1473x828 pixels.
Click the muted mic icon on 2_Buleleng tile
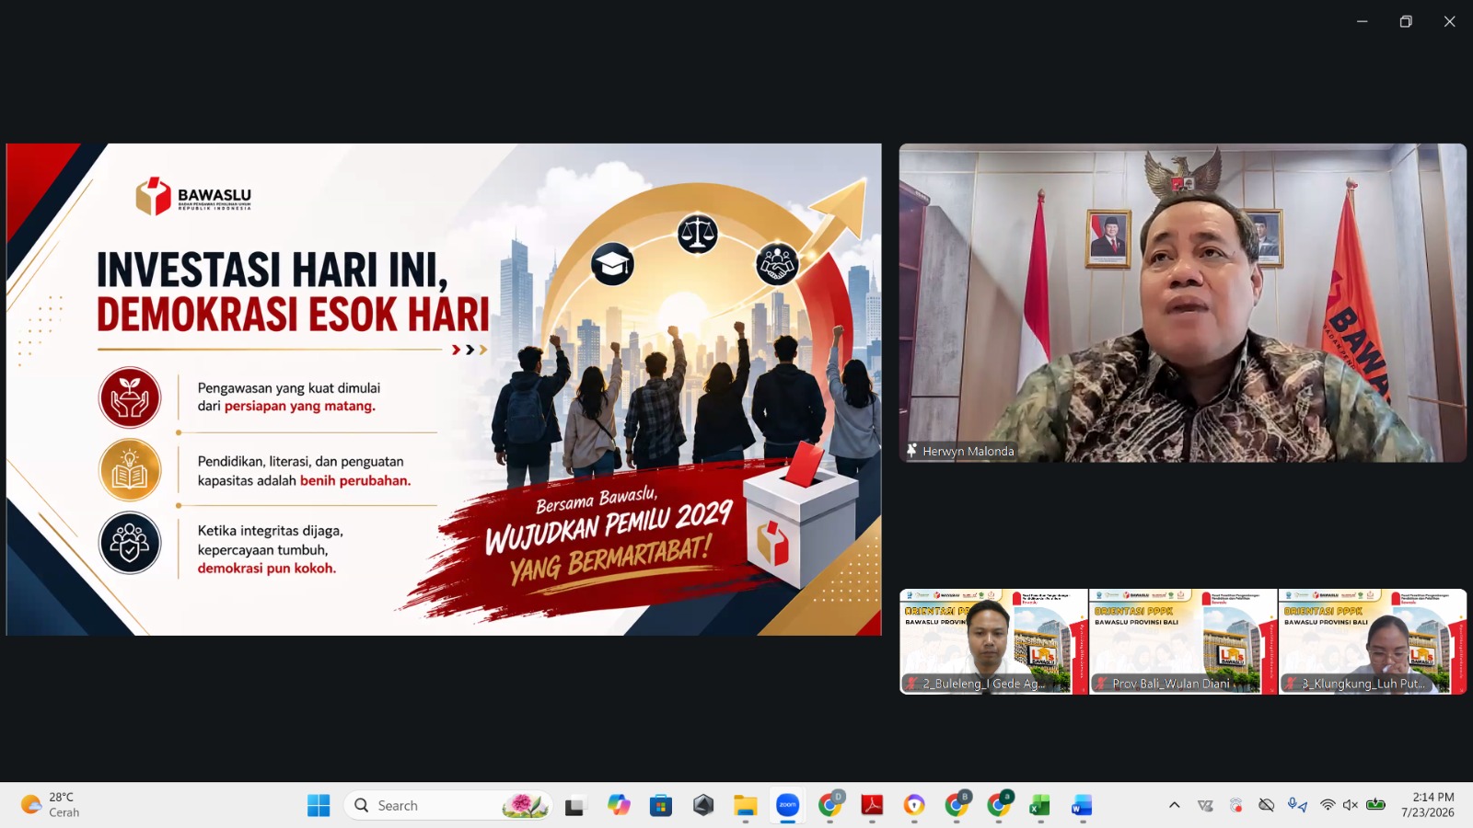point(912,684)
